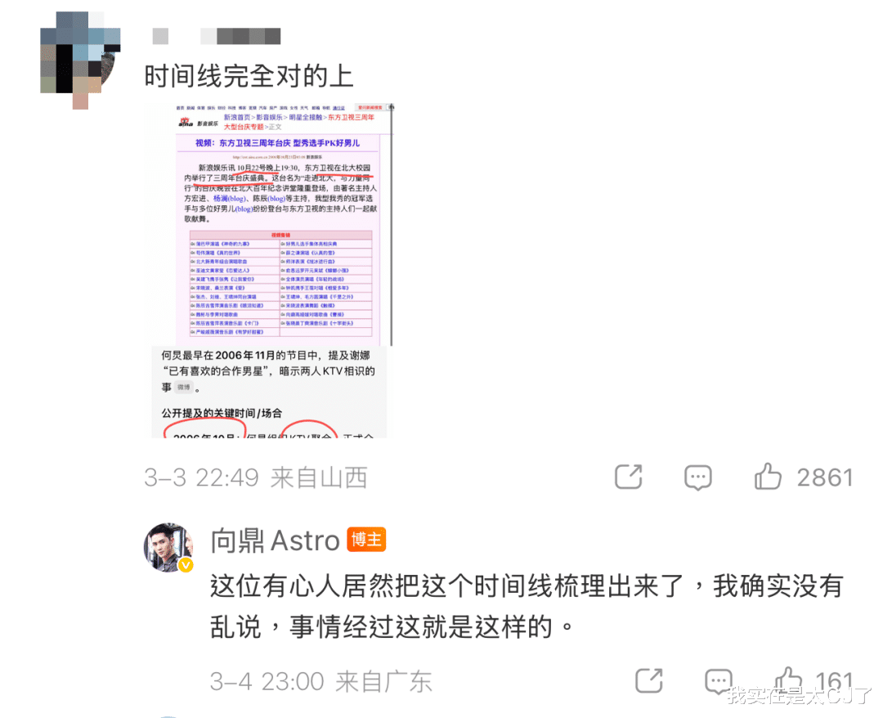Tap the 161 like count

[x=834, y=681]
